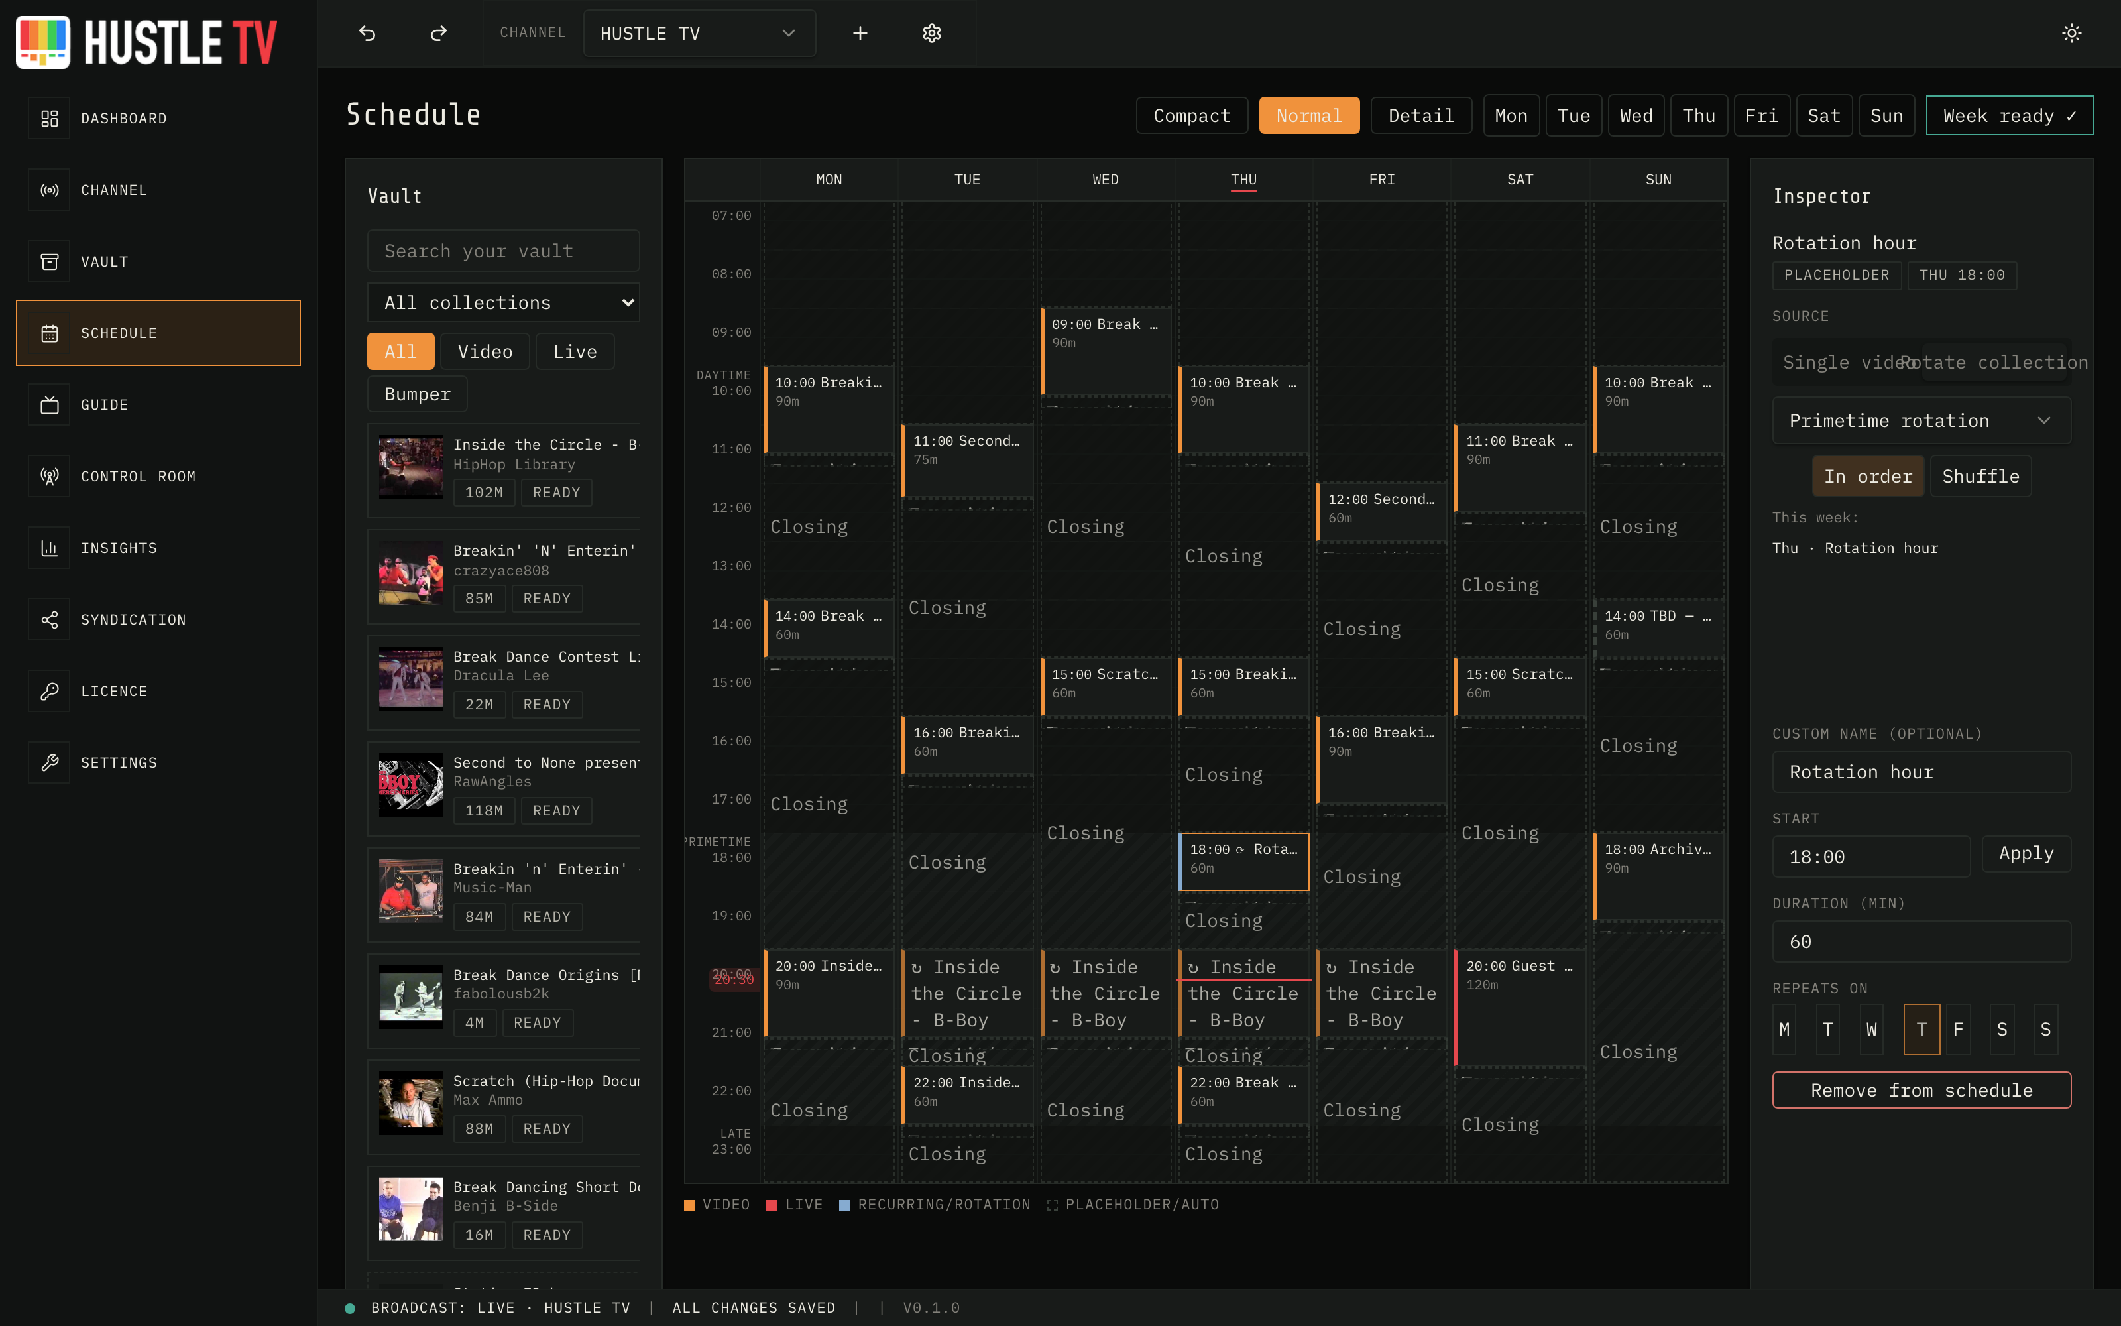Click Apply next to start time
This screenshot has width=2121, height=1326.
[x=2026, y=853]
